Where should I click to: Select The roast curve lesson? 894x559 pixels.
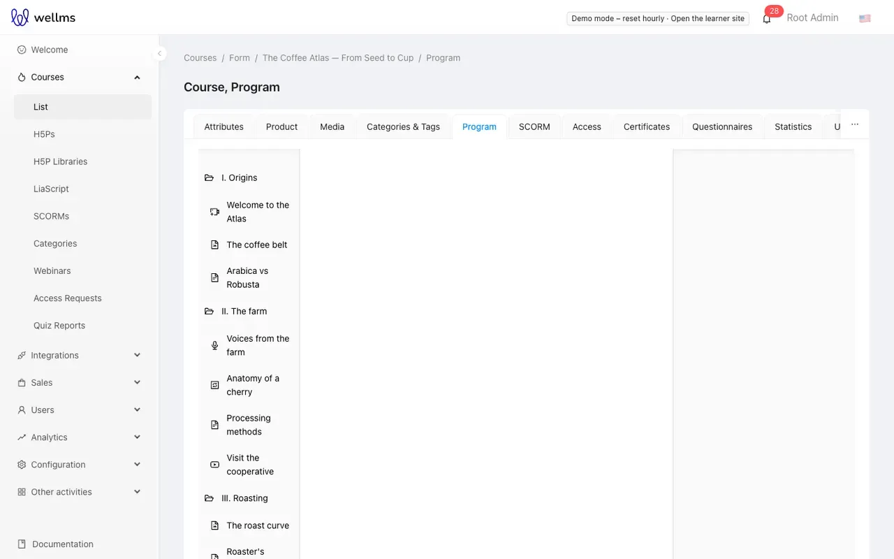tap(258, 525)
